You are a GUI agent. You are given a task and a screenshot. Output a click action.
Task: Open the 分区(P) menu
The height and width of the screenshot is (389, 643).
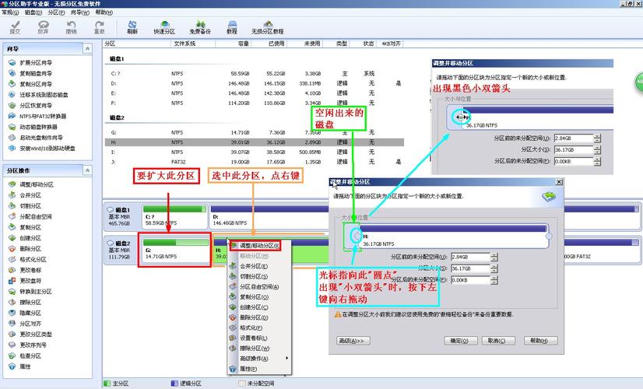pos(57,12)
